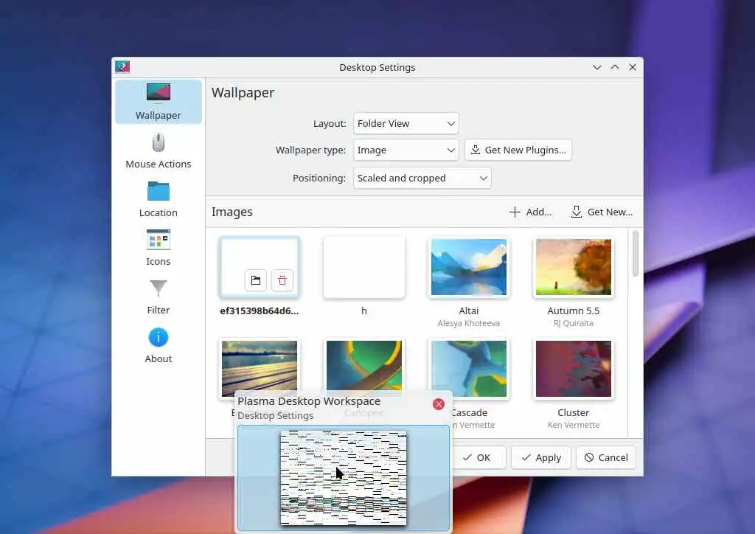Confirm with the OK button

pos(478,457)
